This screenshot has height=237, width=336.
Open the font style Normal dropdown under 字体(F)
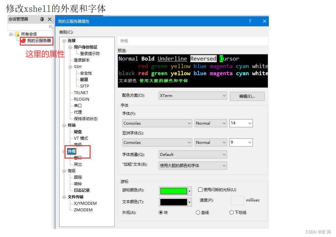point(211,123)
